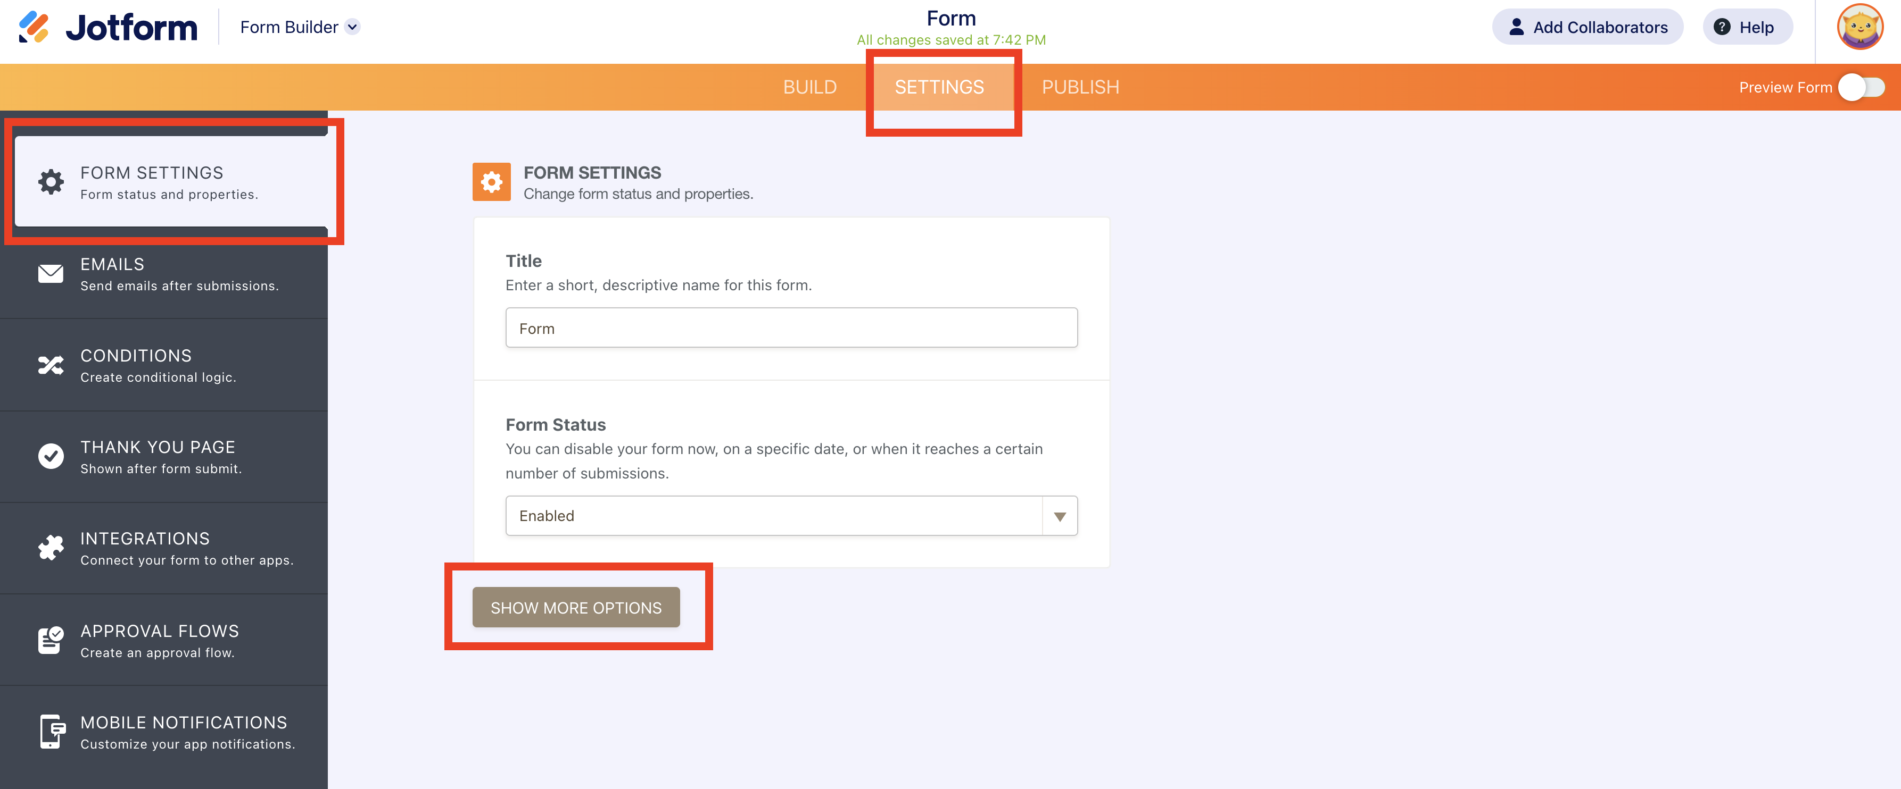Image resolution: width=1901 pixels, height=789 pixels.
Task: Switch to the PUBLISH tab
Action: coord(1080,87)
